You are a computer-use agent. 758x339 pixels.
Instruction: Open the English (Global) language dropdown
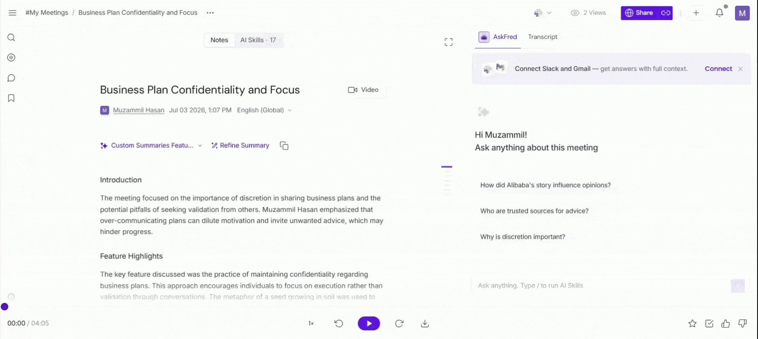pyautogui.click(x=264, y=110)
